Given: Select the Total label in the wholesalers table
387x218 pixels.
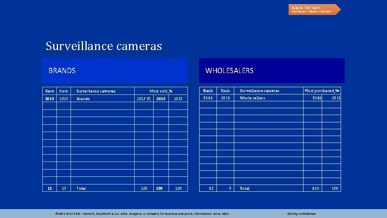Looking at the screenshot, I should pyautogui.click(x=245, y=189).
